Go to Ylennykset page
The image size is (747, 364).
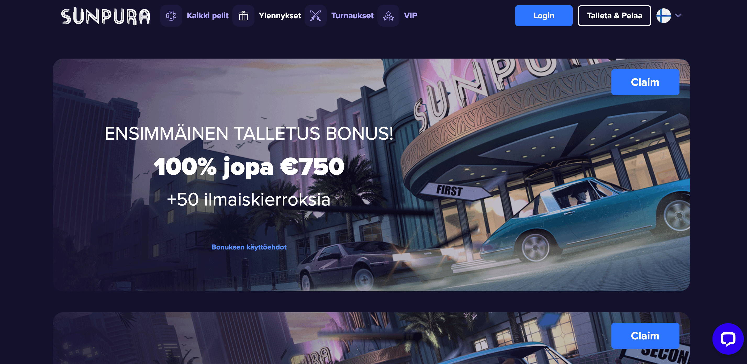point(280,16)
